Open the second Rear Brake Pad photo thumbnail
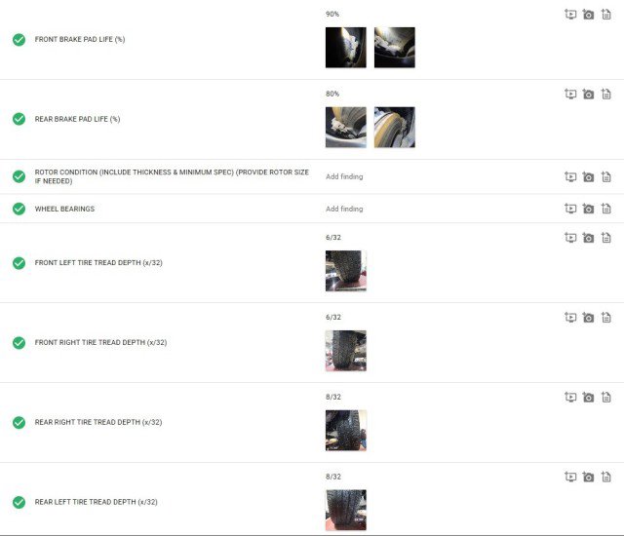Screen dimensions: 624x536 [394, 128]
